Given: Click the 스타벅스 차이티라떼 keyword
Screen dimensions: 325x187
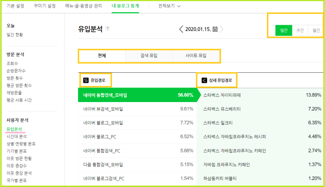Looking at the screenshot, I should (222, 95).
